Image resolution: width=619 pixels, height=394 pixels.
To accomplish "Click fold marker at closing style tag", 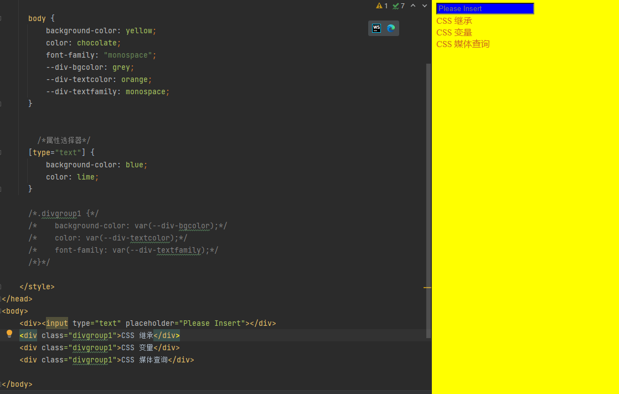I will pos(1,286).
